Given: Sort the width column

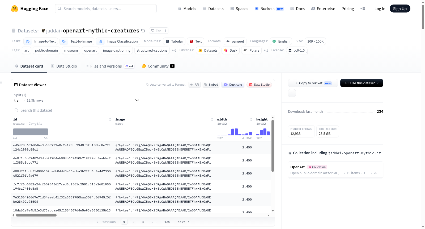Looking at the screenshot, I should coord(251,119).
